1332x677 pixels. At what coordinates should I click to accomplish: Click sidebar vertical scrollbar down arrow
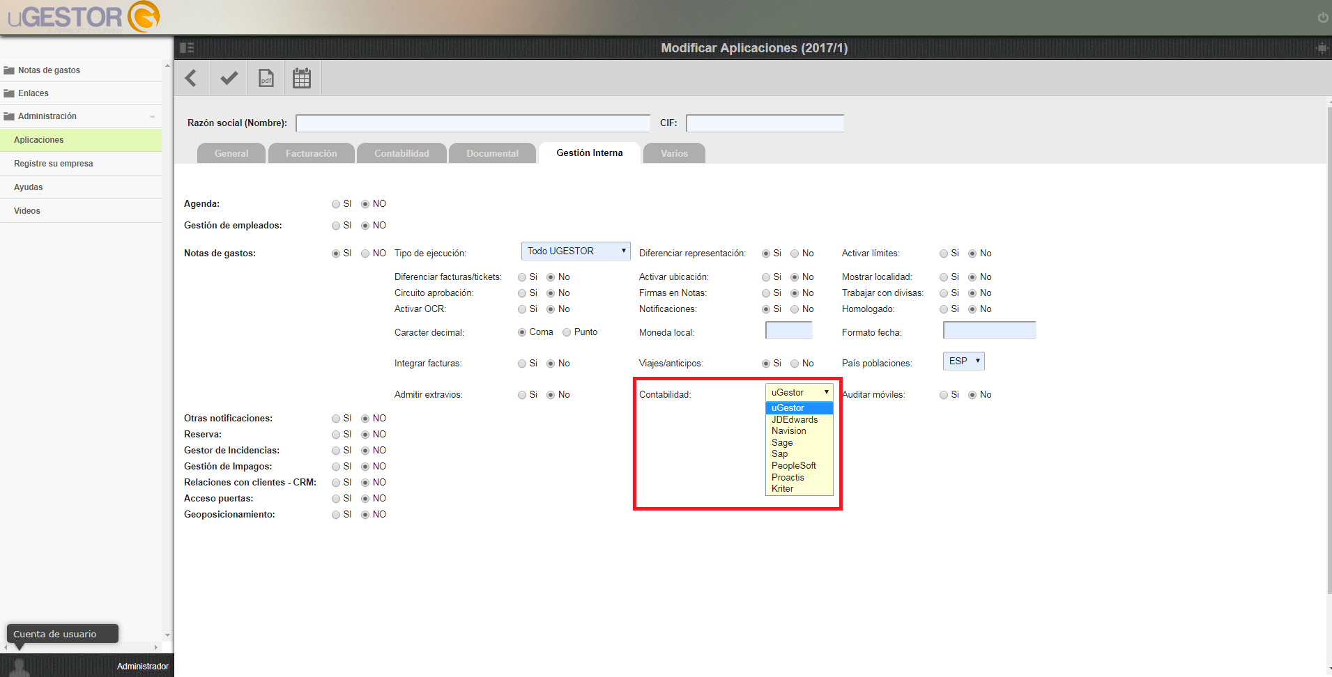pyautogui.click(x=167, y=635)
